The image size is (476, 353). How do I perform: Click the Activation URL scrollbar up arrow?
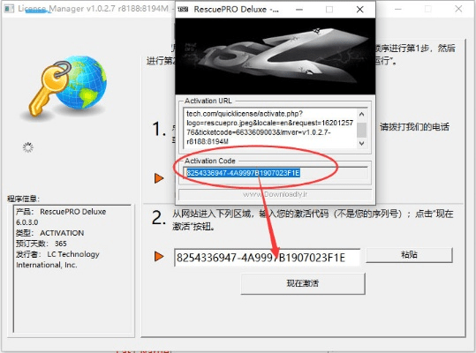coord(361,115)
